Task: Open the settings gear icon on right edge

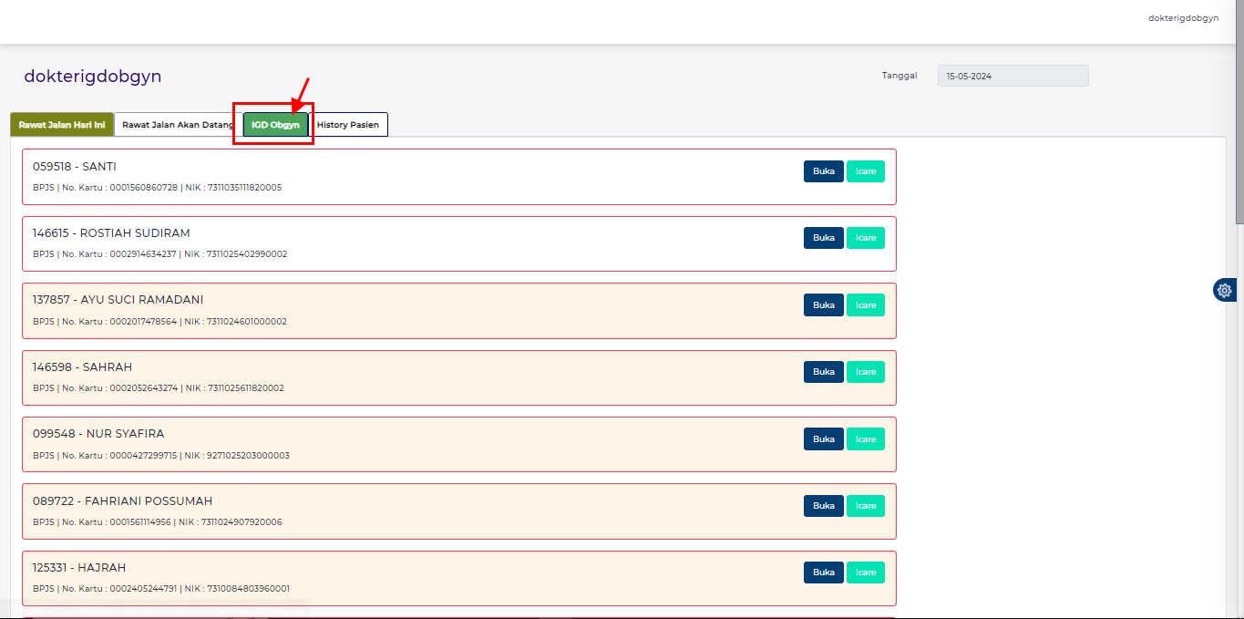Action: (1224, 290)
